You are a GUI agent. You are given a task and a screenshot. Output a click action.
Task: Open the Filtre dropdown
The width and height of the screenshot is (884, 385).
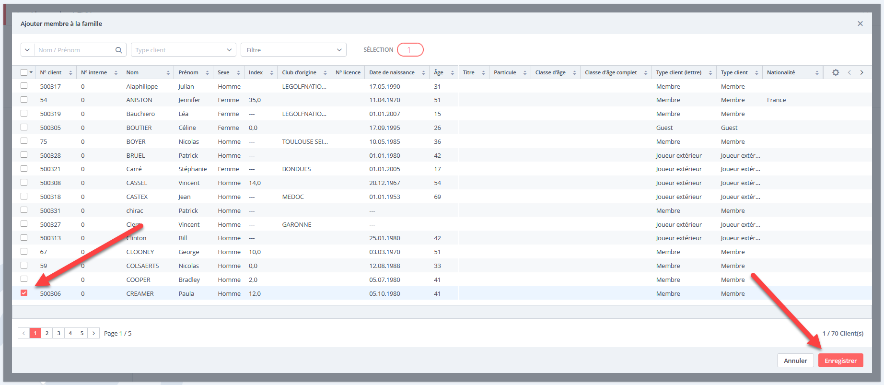[x=293, y=50]
